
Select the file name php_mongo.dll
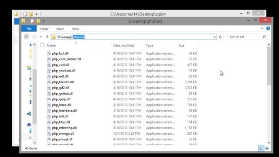click(63, 133)
